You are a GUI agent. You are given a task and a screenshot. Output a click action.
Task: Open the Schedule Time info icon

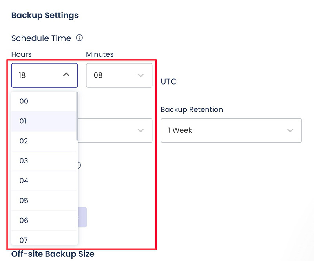pos(79,38)
